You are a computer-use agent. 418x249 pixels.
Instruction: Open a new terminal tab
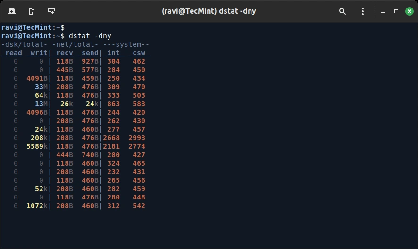[12, 11]
